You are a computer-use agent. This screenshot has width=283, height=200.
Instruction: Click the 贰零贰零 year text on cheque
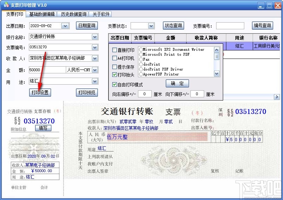(x=128, y=122)
